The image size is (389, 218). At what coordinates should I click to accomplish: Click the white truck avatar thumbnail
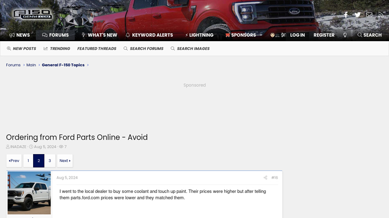pos(29,193)
